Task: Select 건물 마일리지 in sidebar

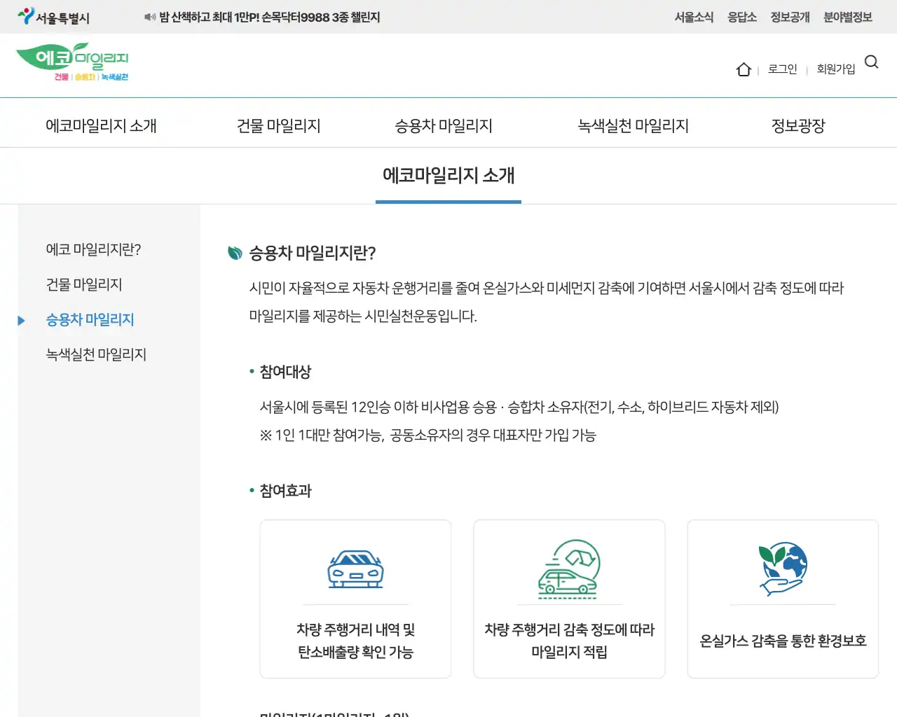Action: tap(84, 284)
